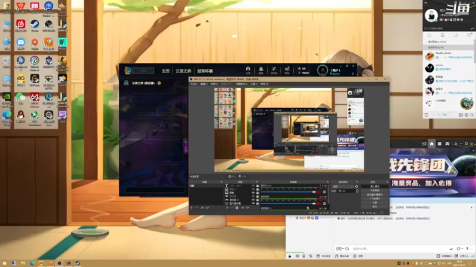This screenshot has height=267, width=476.
Task: Add a new source in OBS sources panel
Action: 227,208
